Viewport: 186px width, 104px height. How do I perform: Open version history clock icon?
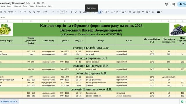[167, 4]
